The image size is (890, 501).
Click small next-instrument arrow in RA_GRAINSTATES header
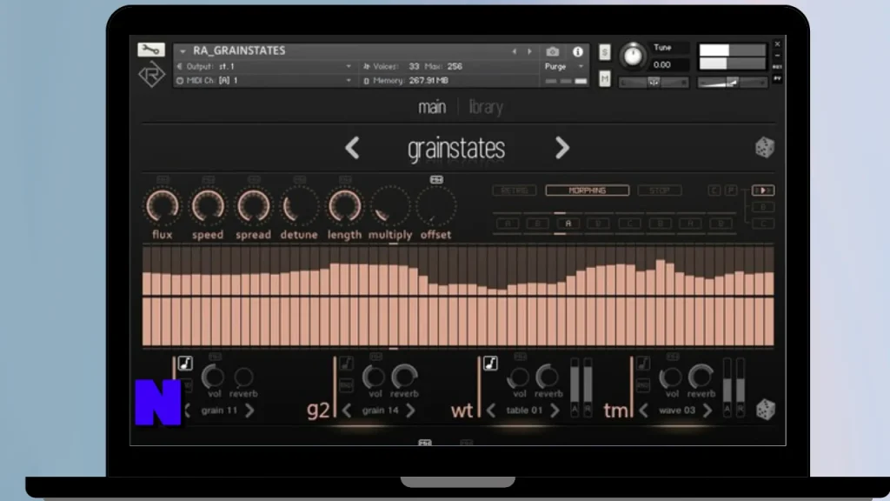pyautogui.click(x=529, y=51)
